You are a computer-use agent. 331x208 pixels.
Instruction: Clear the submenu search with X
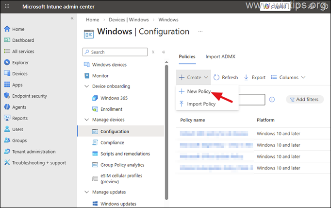click(153, 52)
